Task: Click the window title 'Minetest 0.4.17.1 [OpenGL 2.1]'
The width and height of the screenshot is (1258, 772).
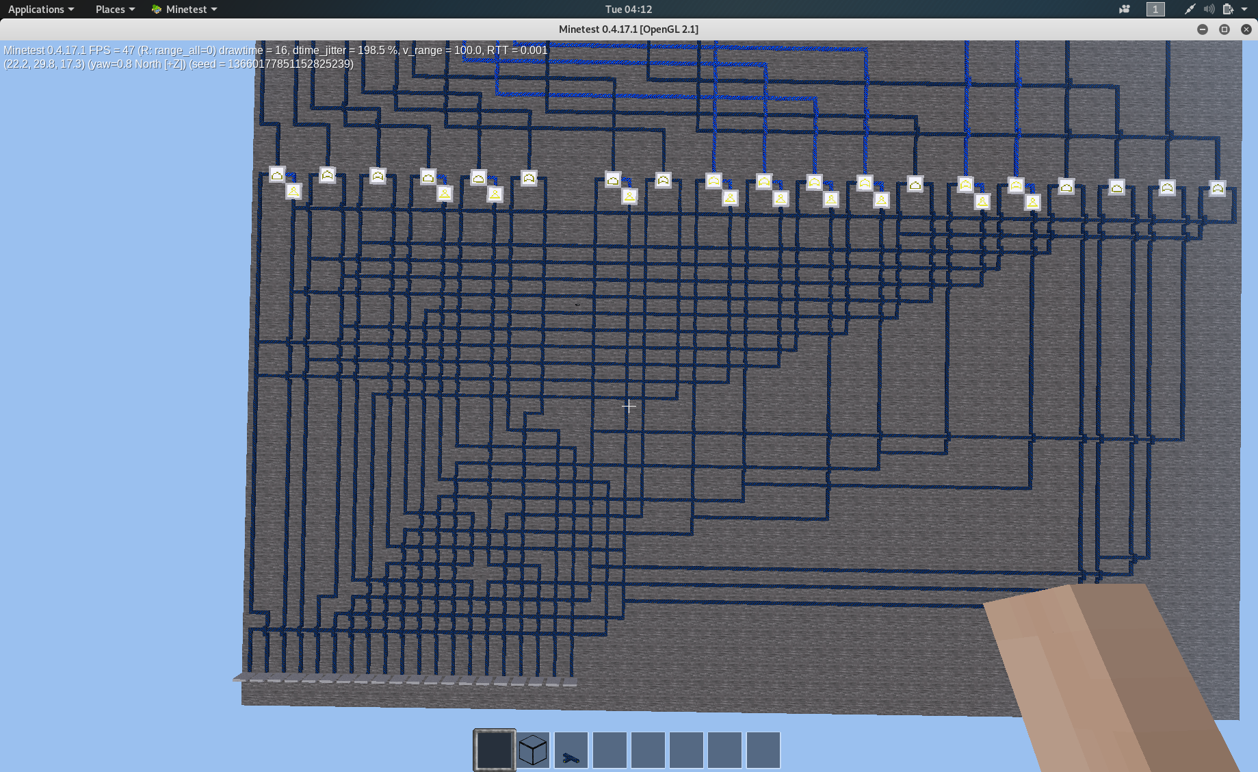Action: coord(629,29)
